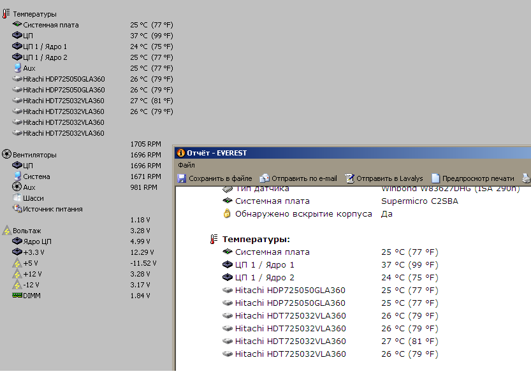Click Supermicro C2SBA value in report
The image size is (531, 381).
[x=419, y=201]
